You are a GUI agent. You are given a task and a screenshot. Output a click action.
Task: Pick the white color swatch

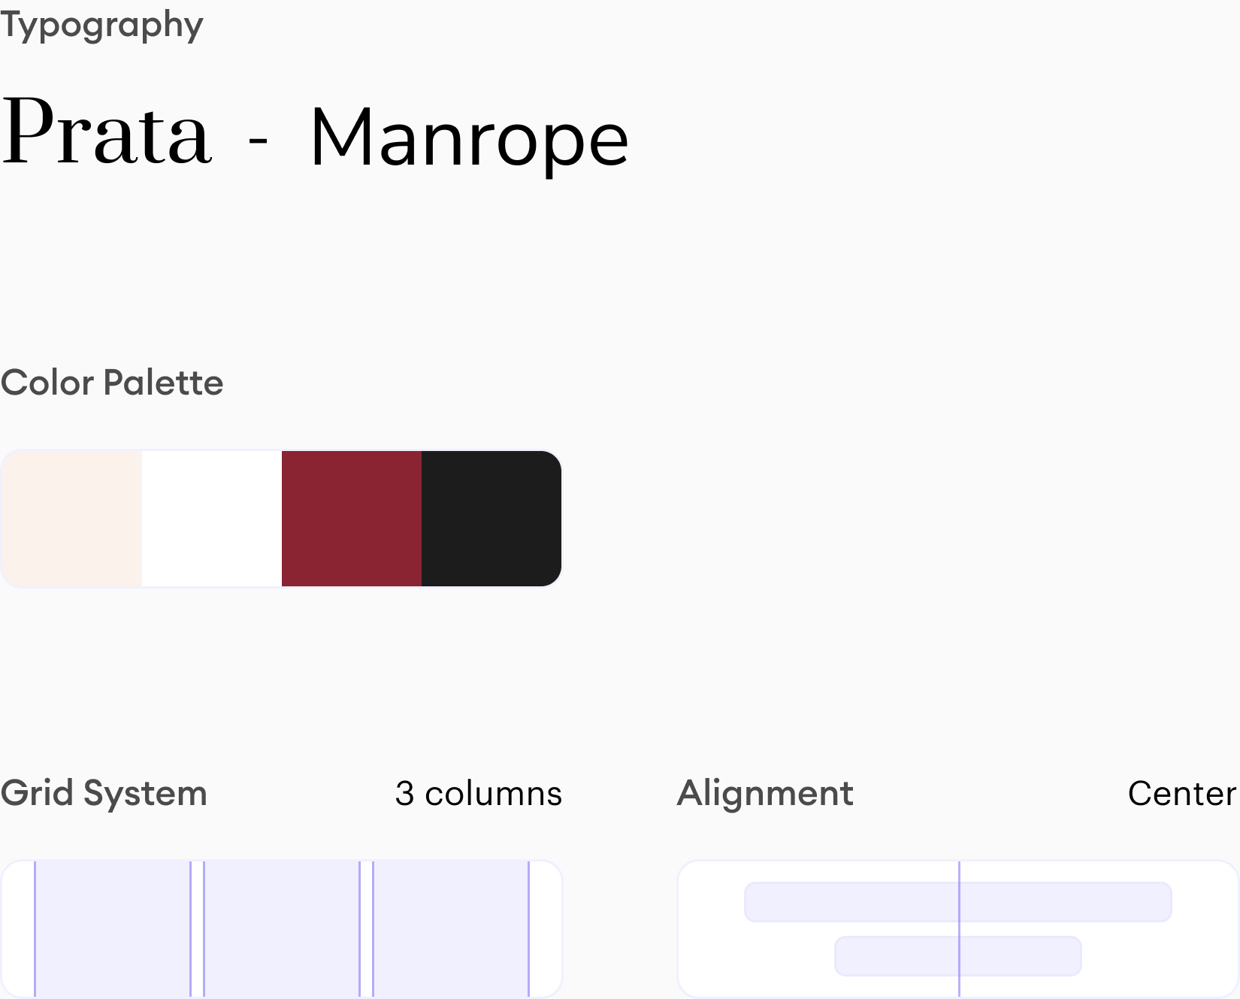(x=212, y=519)
